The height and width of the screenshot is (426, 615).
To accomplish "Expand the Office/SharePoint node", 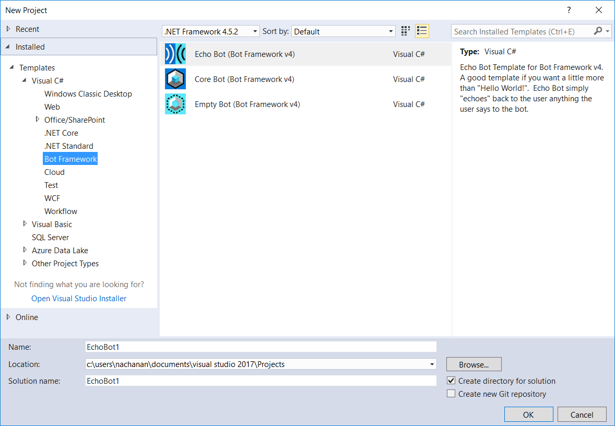I will [x=38, y=120].
